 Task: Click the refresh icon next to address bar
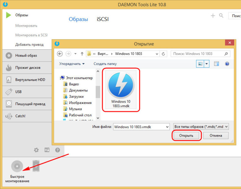pos(163,54)
